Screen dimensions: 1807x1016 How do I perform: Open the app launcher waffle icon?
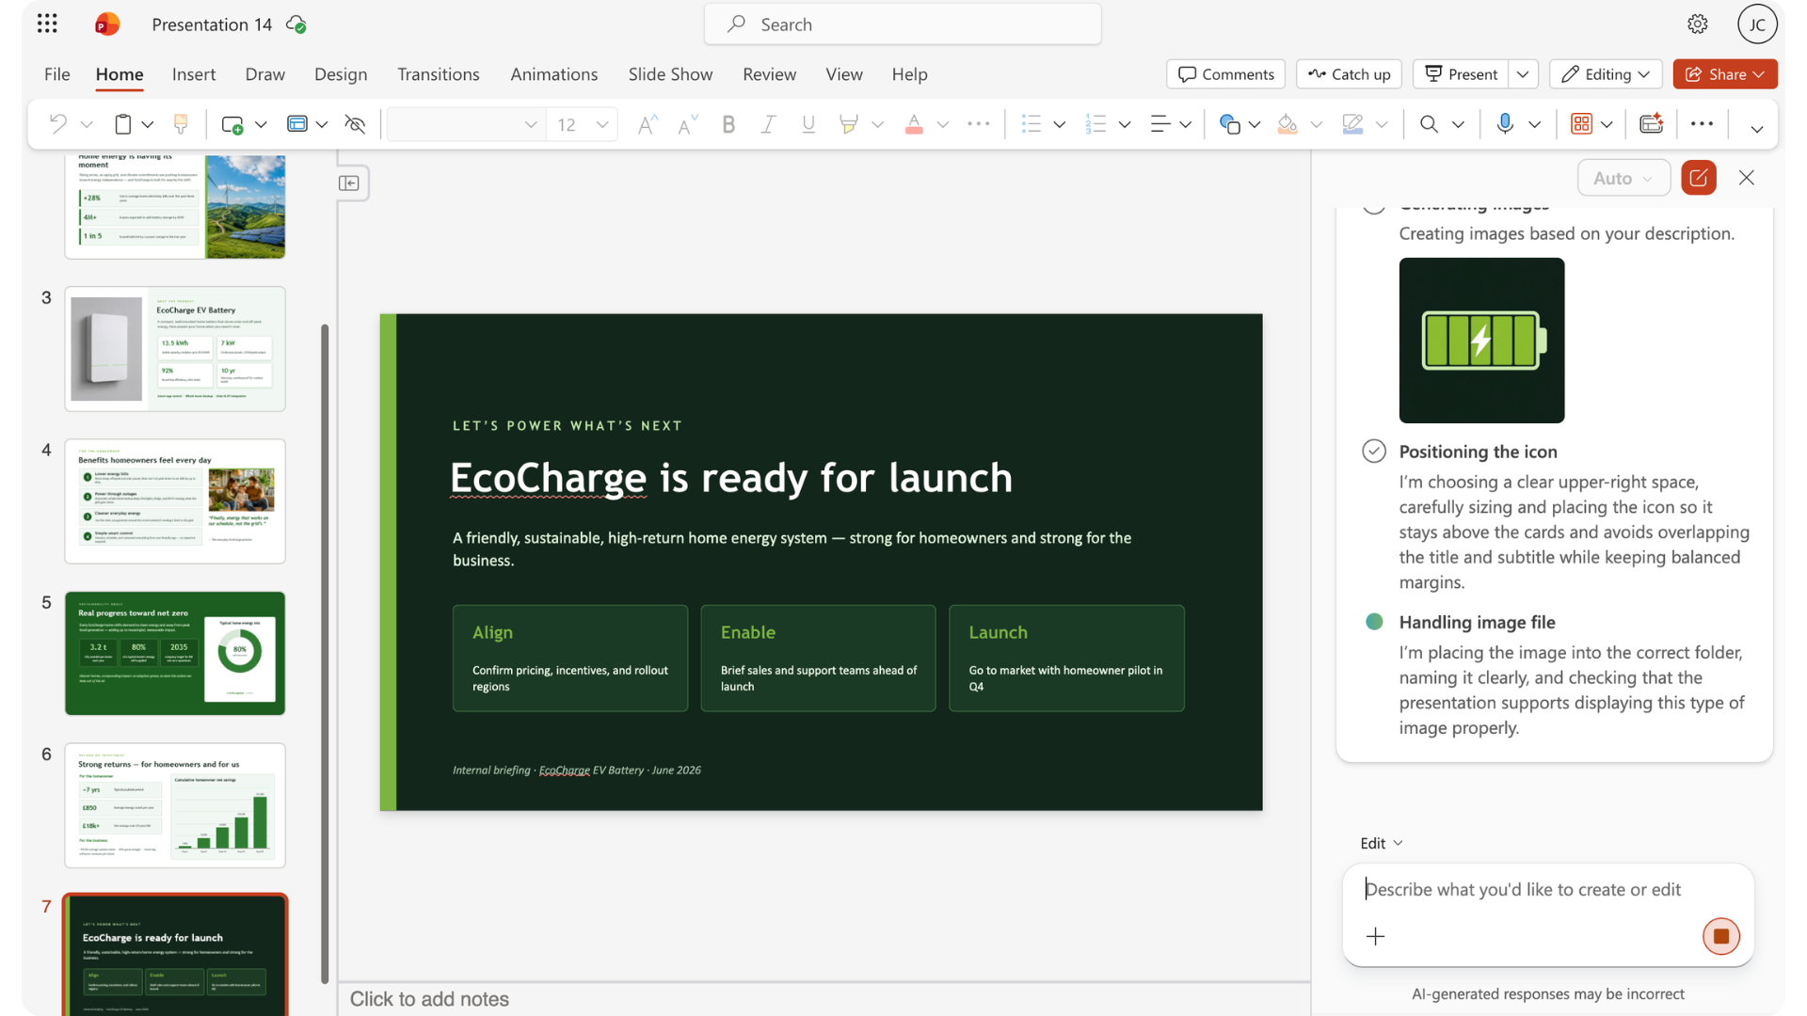(47, 24)
